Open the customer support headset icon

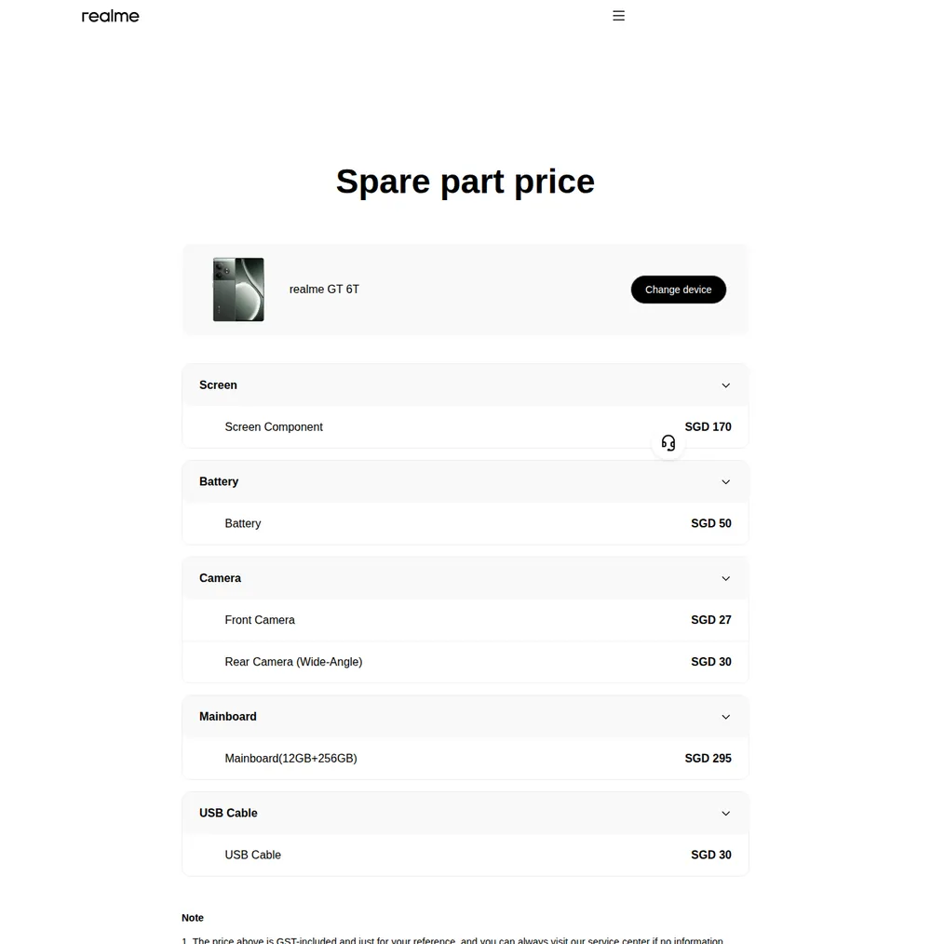(668, 444)
